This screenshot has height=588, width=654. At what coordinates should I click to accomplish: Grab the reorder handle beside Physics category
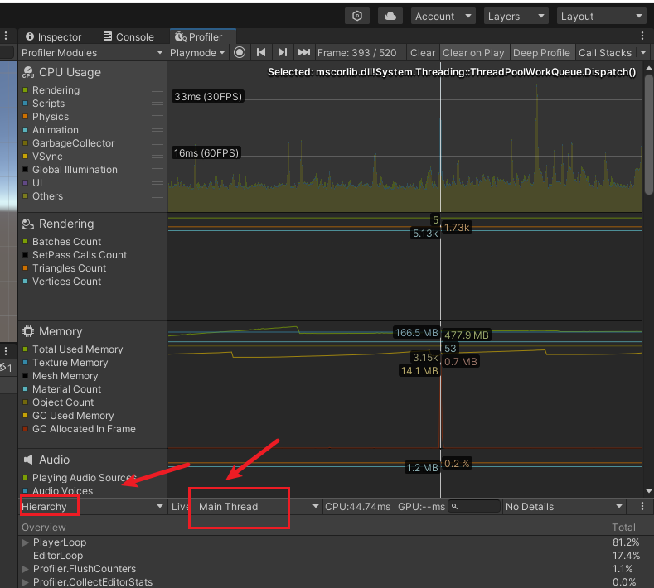(x=157, y=117)
